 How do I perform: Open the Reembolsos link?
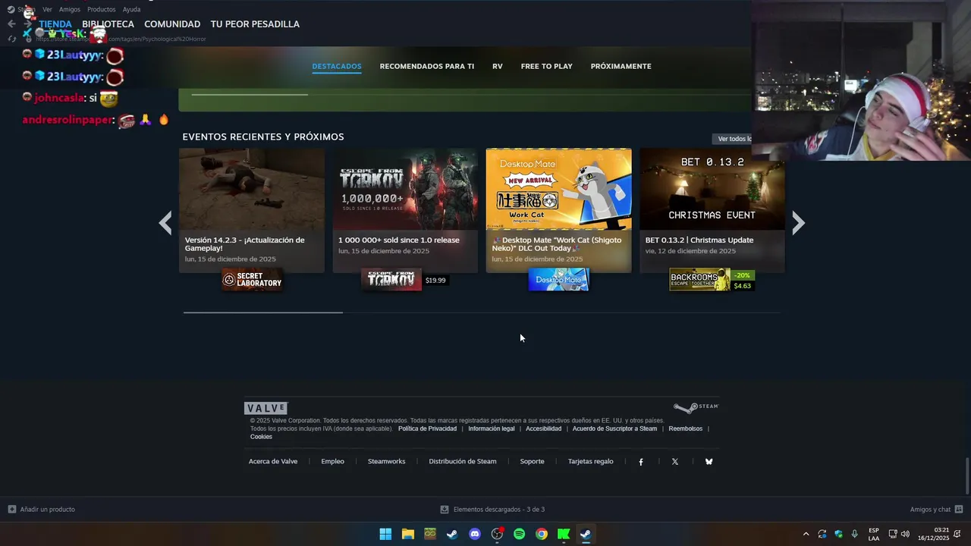[x=686, y=428]
